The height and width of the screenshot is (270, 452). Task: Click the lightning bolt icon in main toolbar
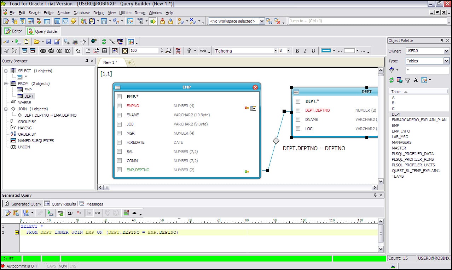click(74, 21)
